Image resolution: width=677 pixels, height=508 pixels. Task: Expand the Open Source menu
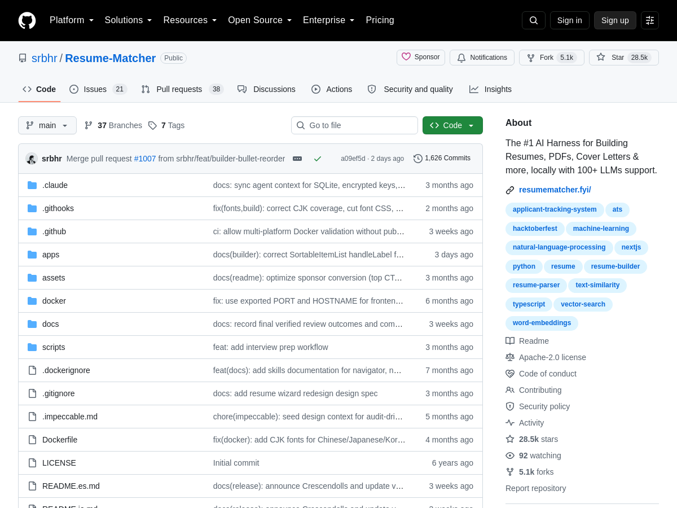[x=260, y=20]
